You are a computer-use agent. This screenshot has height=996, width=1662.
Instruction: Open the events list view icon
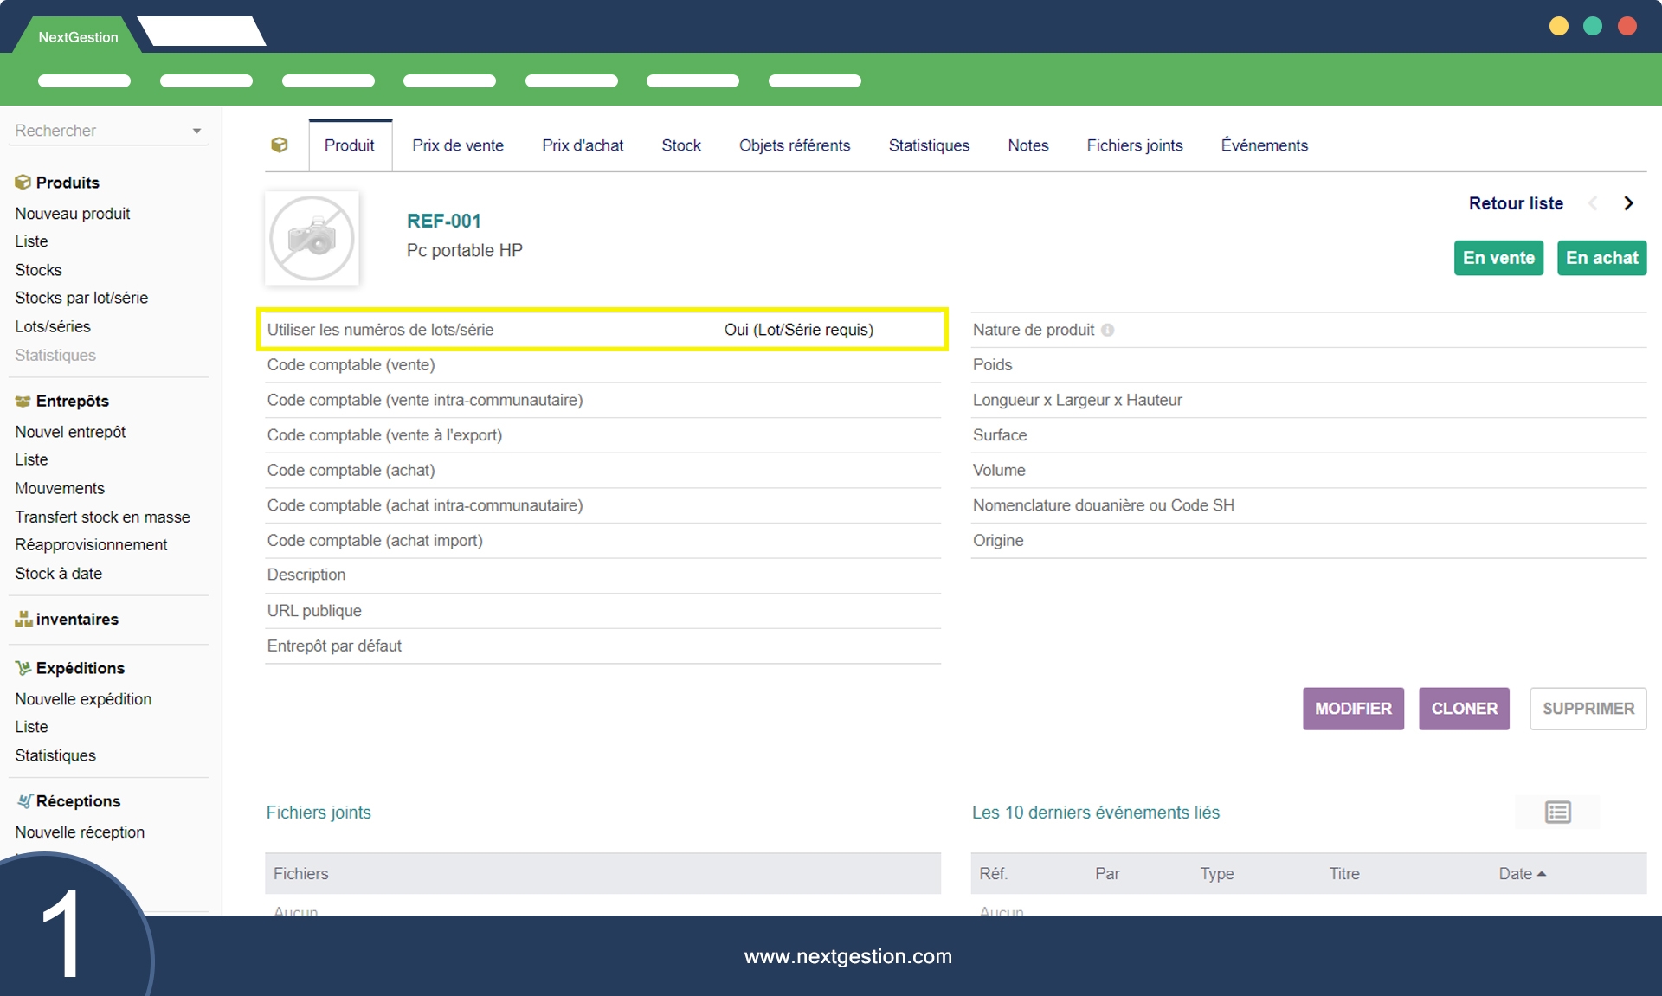point(1557,813)
